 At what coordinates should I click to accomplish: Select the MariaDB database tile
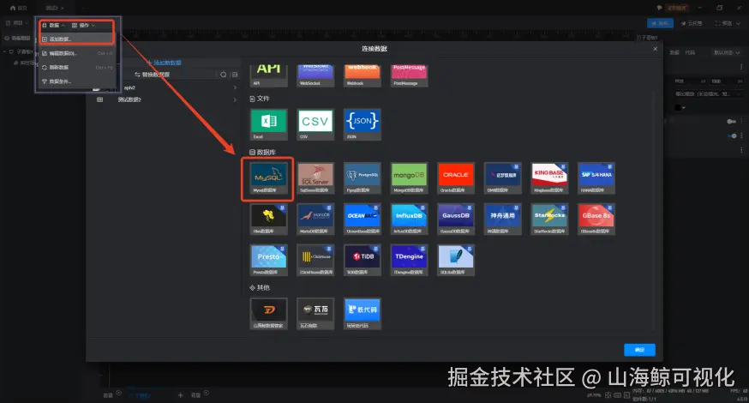315,220
